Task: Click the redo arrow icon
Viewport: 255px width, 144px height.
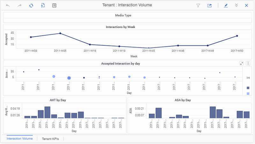Action: pyautogui.click(x=19, y=5)
